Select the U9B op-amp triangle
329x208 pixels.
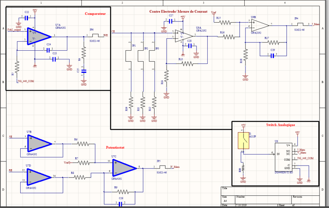[x=260, y=25]
